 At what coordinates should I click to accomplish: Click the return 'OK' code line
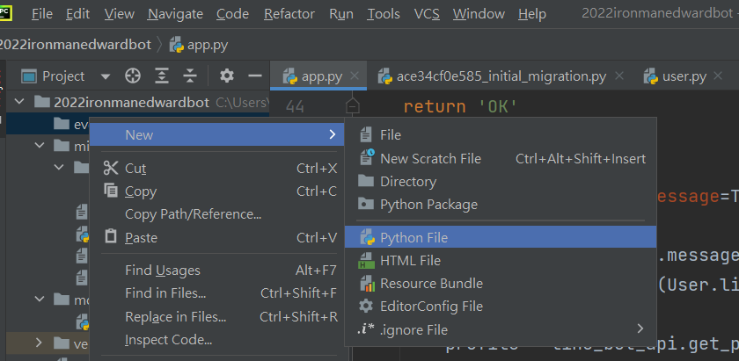pyautogui.click(x=460, y=106)
